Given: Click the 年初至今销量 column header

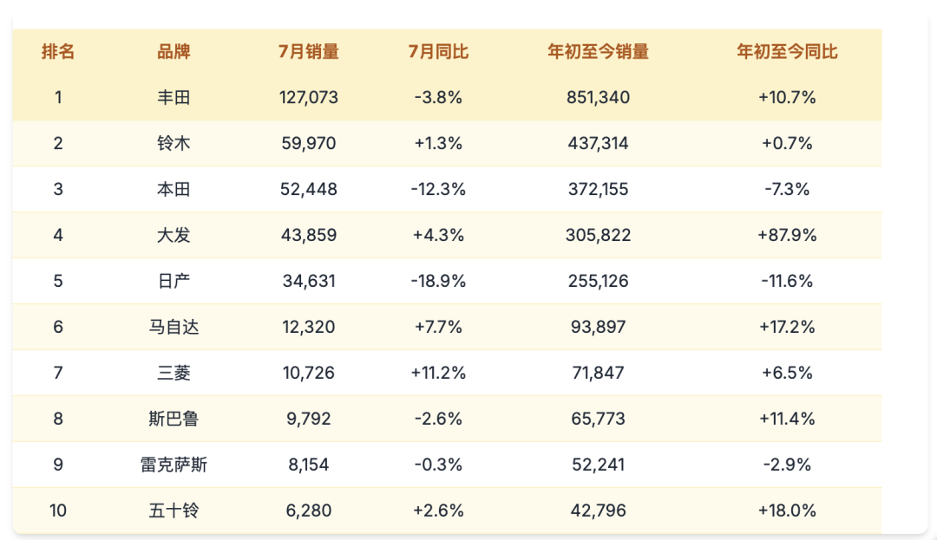Looking at the screenshot, I should pyautogui.click(x=598, y=52).
